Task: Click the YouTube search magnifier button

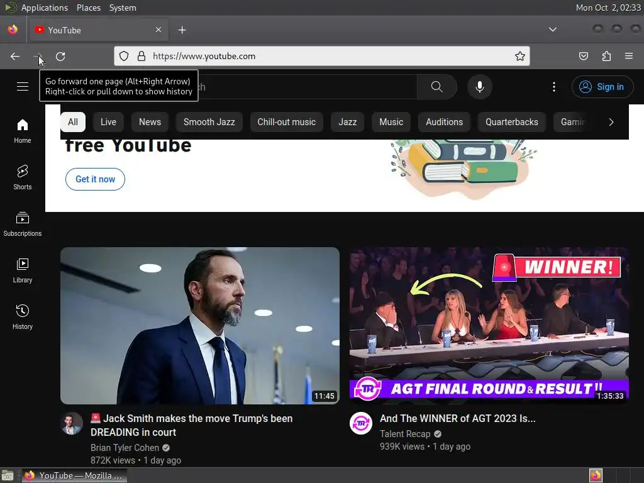Action: pos(436,87)
